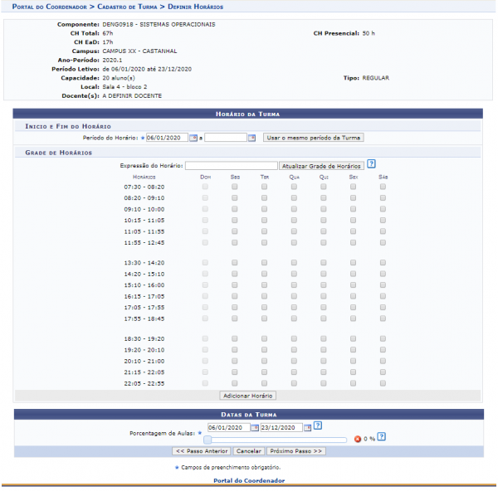This screenshot has height=491, width=498.
Task: Click Atualizar Grade de Horários button
Action: [321, 166]
